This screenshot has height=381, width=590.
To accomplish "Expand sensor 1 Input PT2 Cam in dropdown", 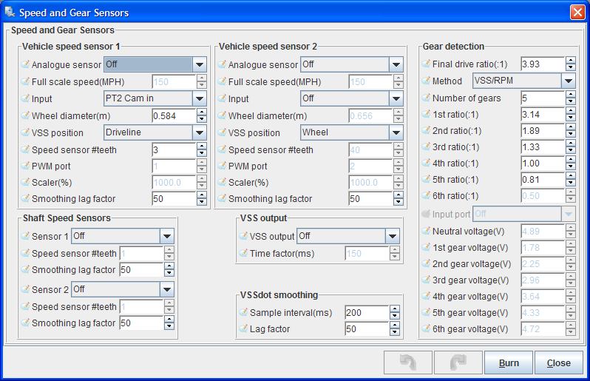I will coord(200,98).
